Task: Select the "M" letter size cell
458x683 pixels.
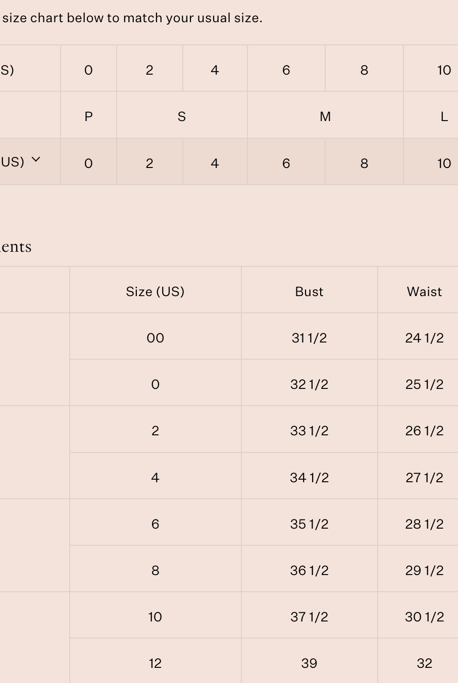Action: 325,117
